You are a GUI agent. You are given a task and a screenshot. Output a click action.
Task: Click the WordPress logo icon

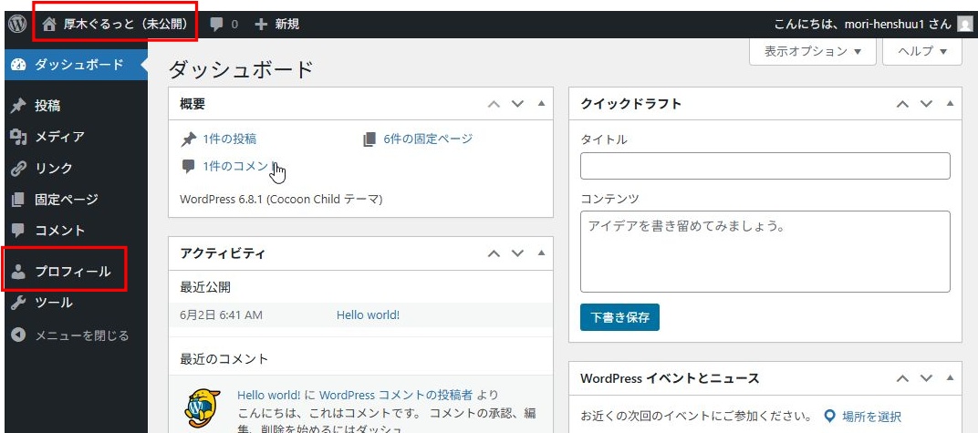16,25
